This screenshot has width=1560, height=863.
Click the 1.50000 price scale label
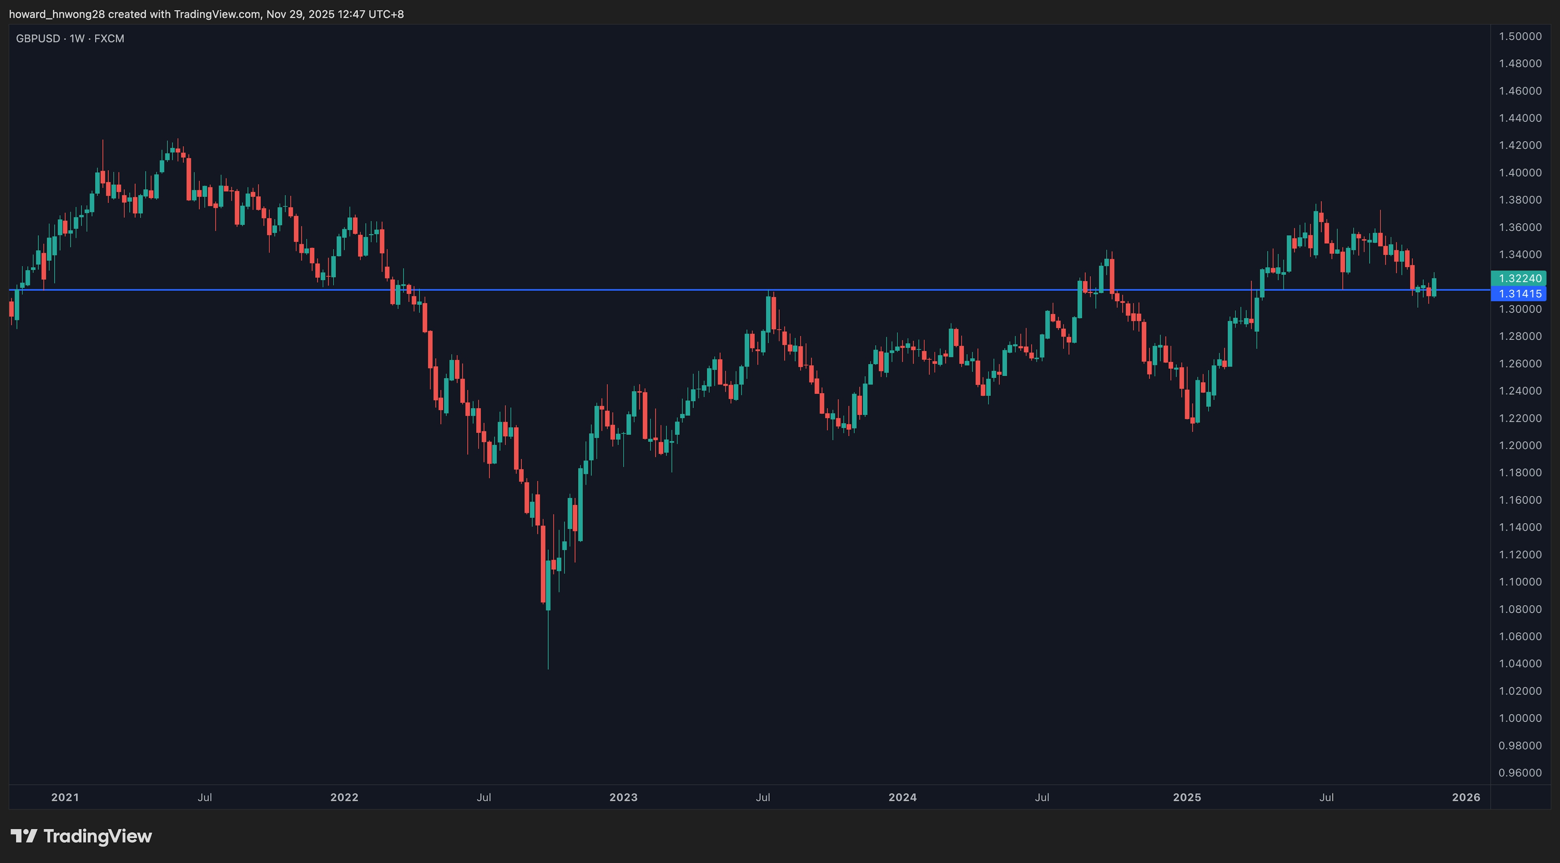pos(1519,36)
